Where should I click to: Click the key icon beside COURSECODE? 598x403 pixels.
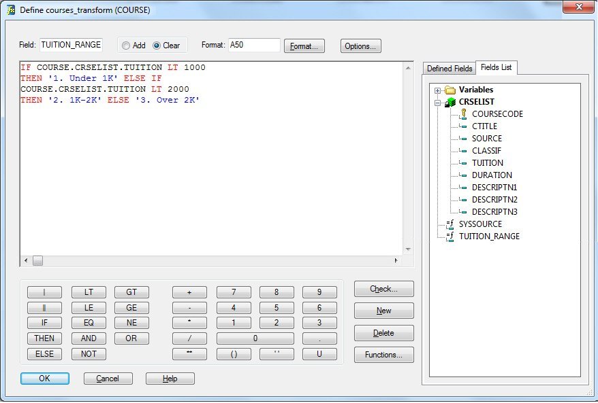click(x=463, y=113)
